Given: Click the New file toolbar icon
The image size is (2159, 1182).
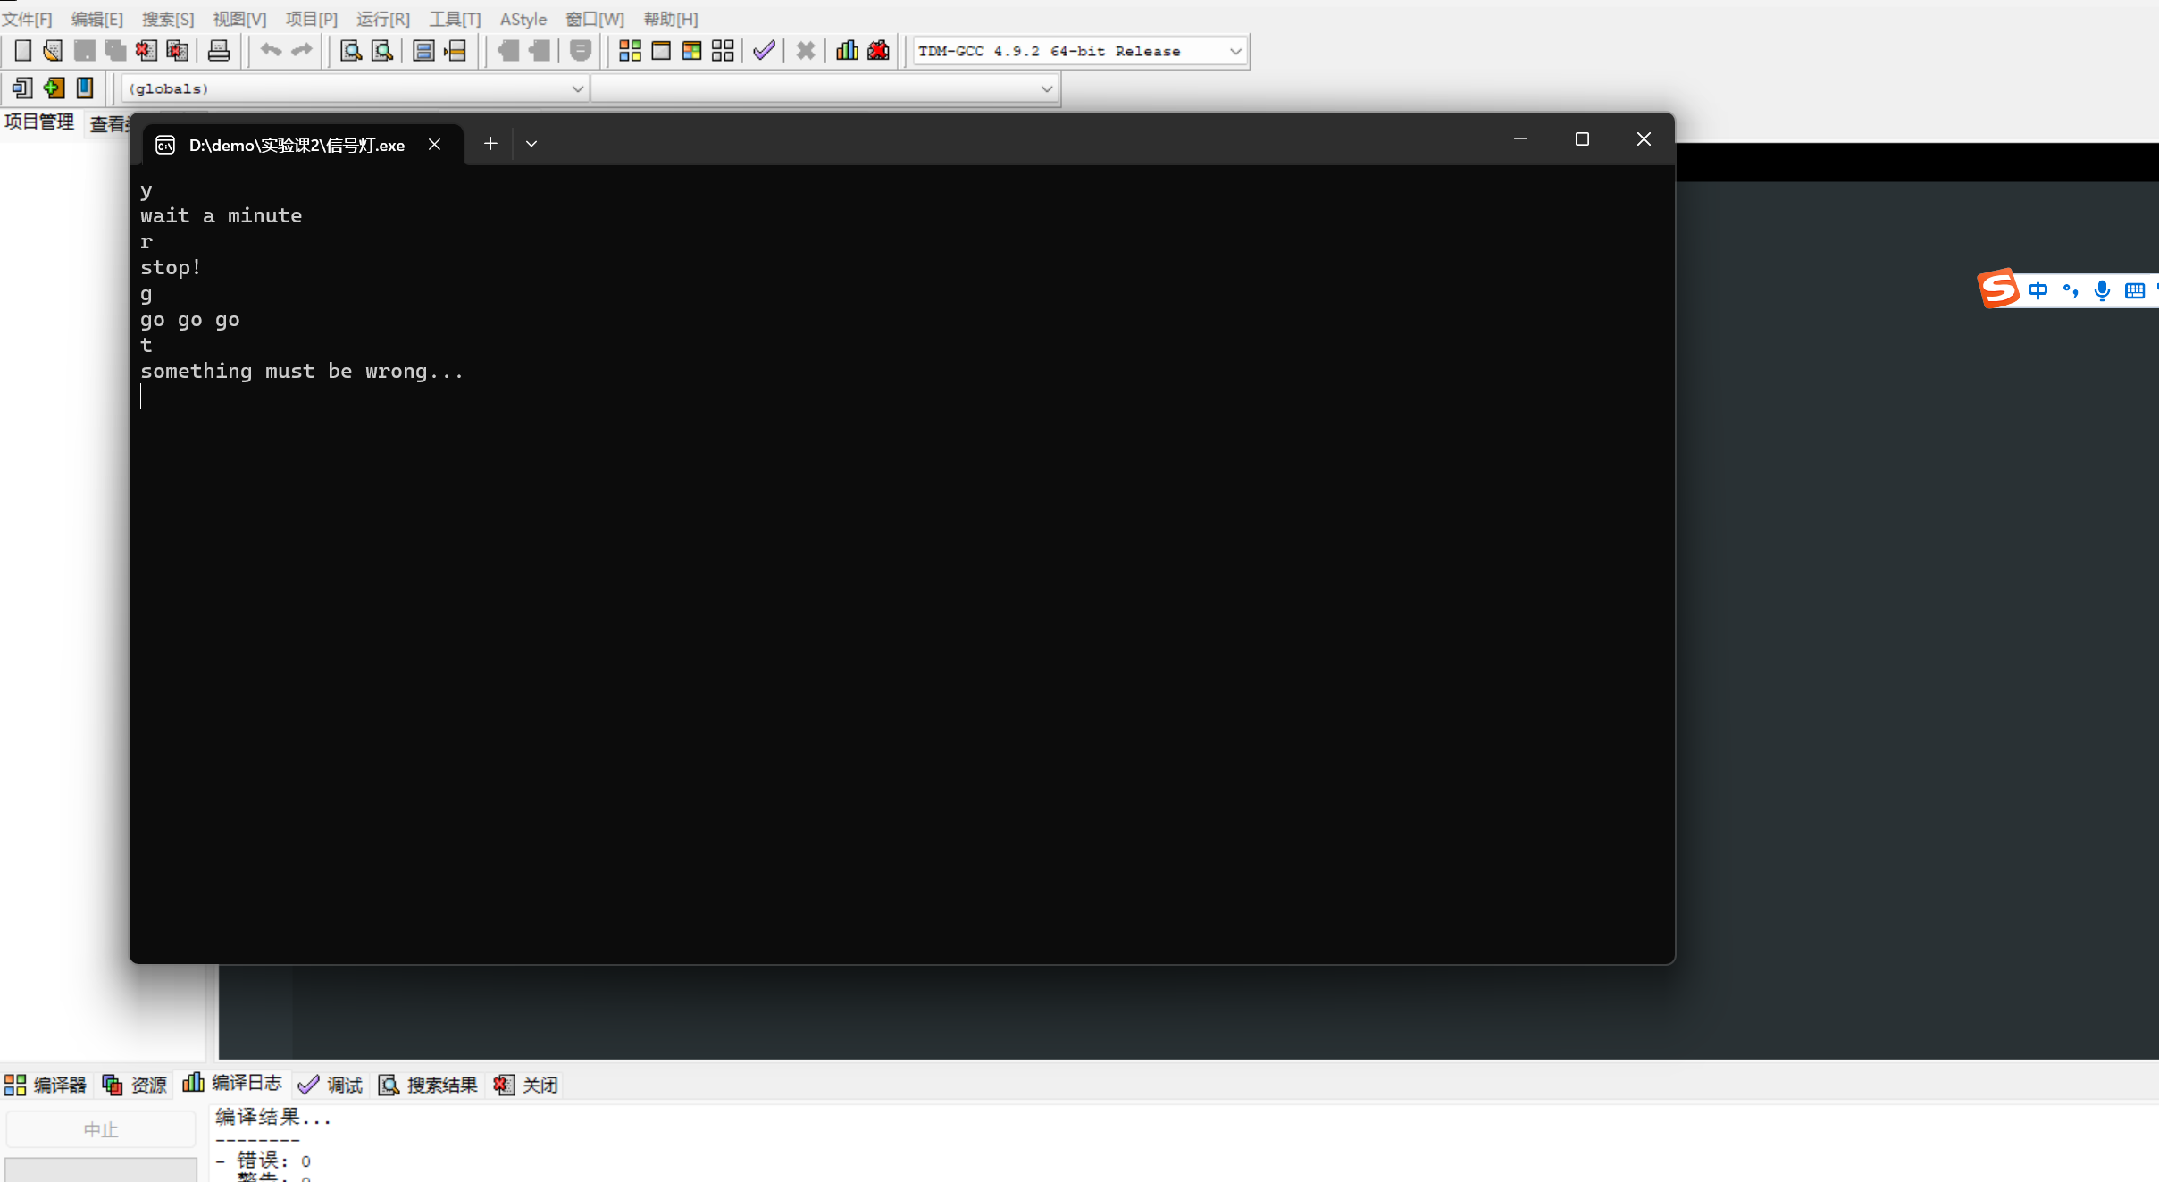Looking at the screenshot, I should [23, 51].
